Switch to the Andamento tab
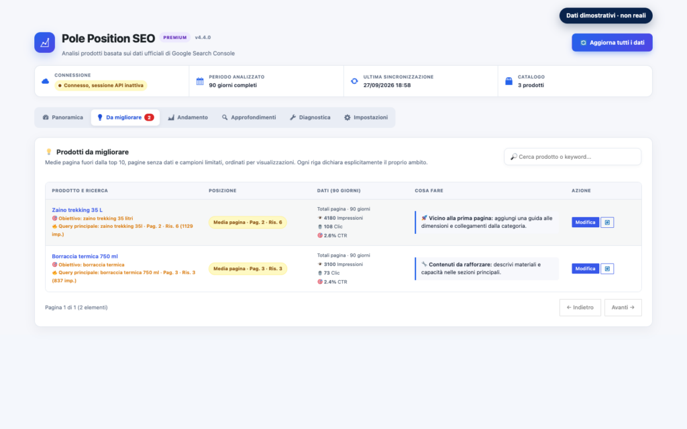Viewport: 687px width, 429px height. tap(188, 117)
